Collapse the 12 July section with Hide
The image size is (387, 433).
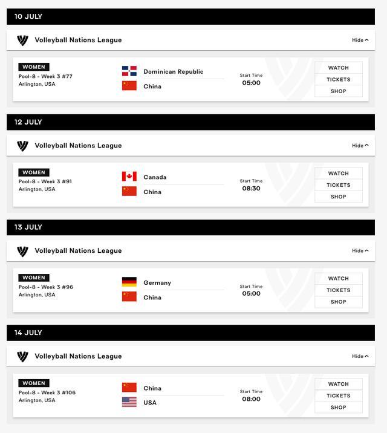[360, 146]
